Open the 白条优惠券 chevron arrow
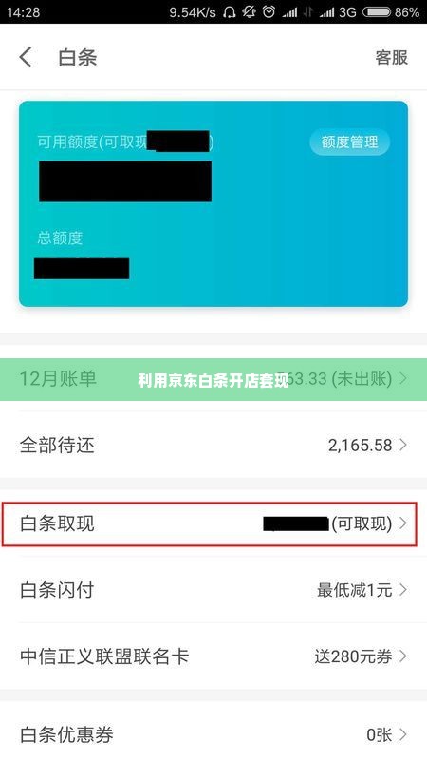 (403, 734)
